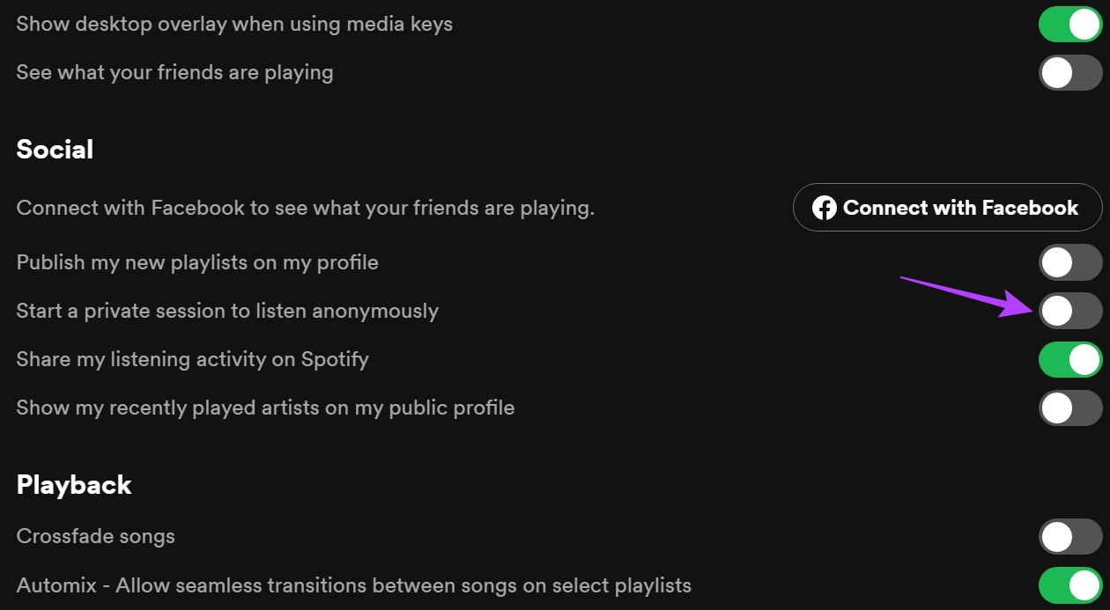The height and width of the screenshot is (610, 1110).
Task: Click the 'Share my listening activity on Spotify' label
Action: 192,359
